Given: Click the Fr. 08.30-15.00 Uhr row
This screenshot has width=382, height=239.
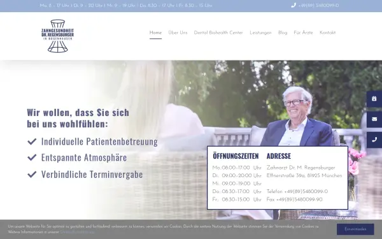Looking at the screenshot, I should pyautogui.click(x=237, y=199).
